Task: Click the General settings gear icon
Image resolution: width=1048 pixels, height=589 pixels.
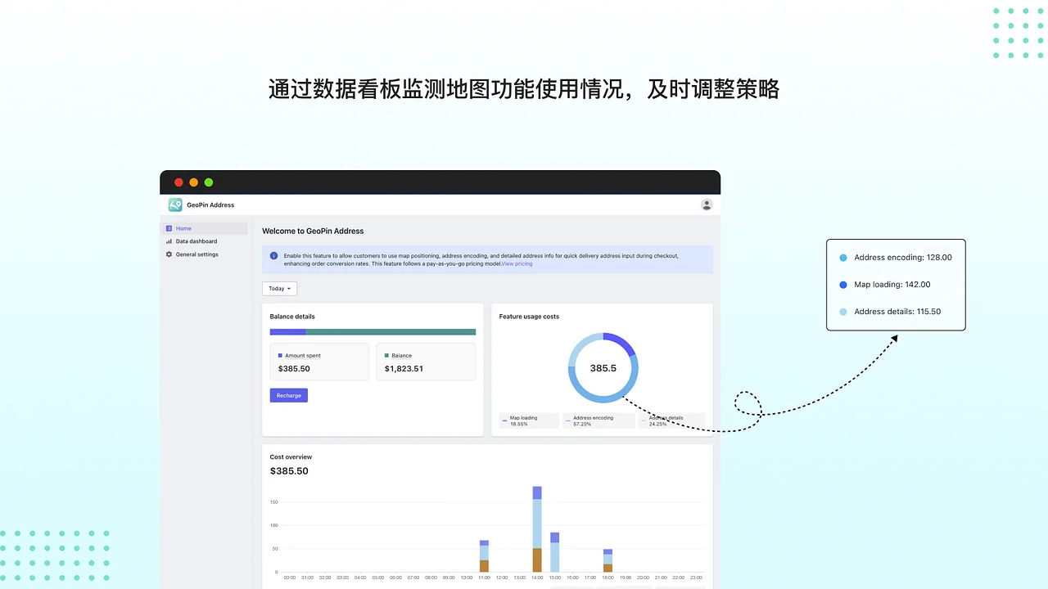Action: (x=169, y=254)
